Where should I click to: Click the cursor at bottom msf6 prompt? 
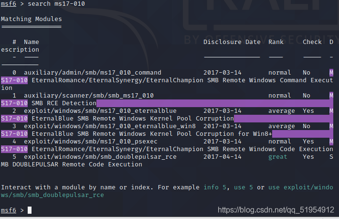click(30, 210)
